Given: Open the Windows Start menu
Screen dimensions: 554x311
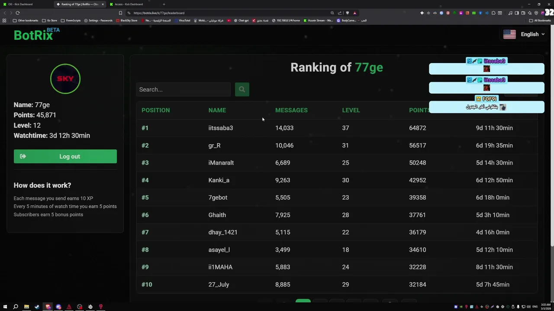Looking at the screenshot, I should [x=4, y=307].
